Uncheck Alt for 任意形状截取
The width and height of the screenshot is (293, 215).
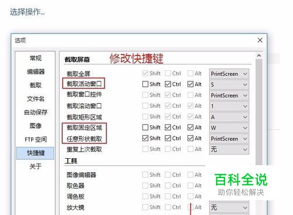pyautogui.click(x=190, y=138)
